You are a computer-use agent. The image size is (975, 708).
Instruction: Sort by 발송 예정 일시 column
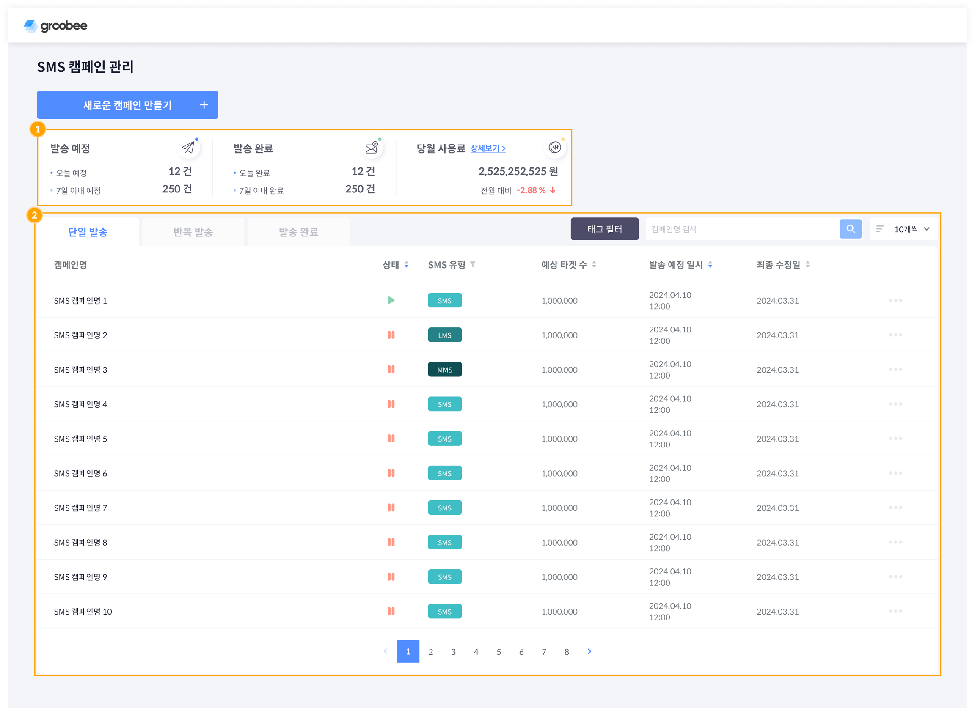(710, 265)
